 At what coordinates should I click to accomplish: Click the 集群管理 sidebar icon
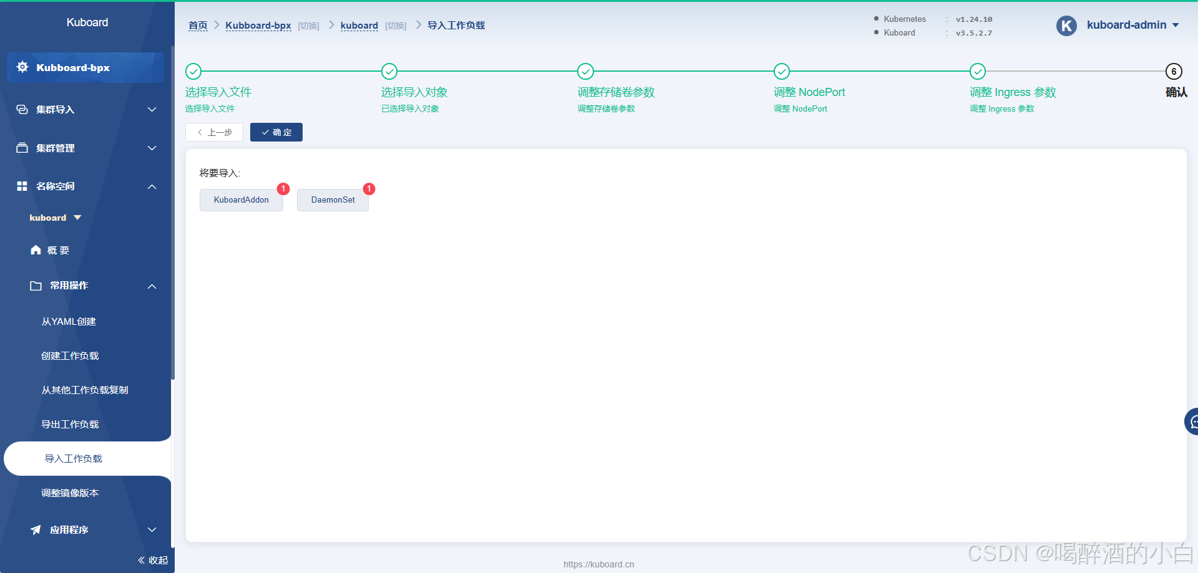(22, 148)
